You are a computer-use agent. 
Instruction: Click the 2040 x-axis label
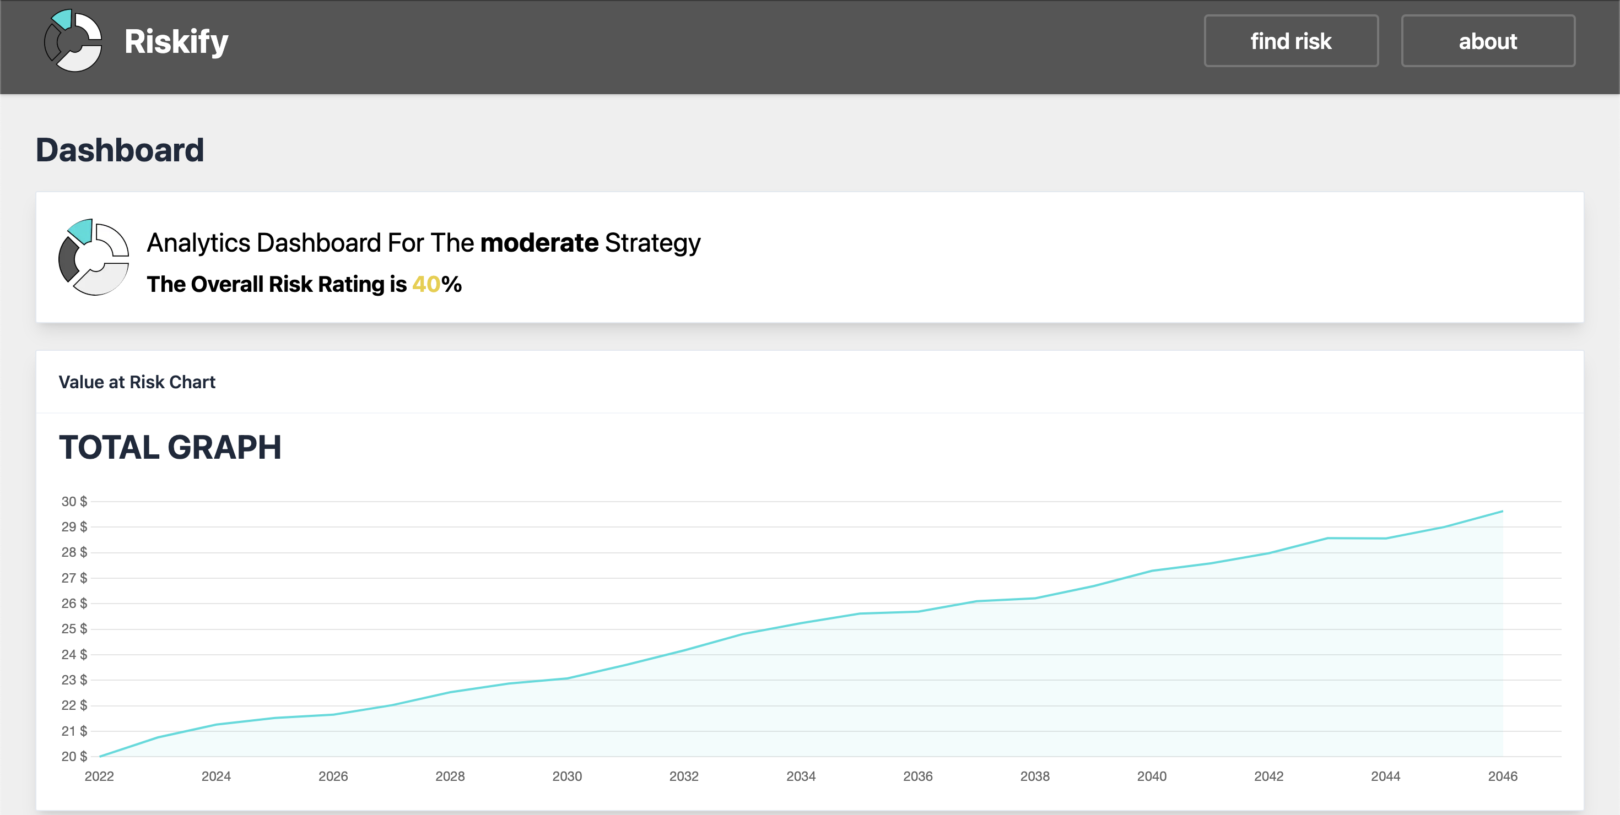coord(1152,776)
